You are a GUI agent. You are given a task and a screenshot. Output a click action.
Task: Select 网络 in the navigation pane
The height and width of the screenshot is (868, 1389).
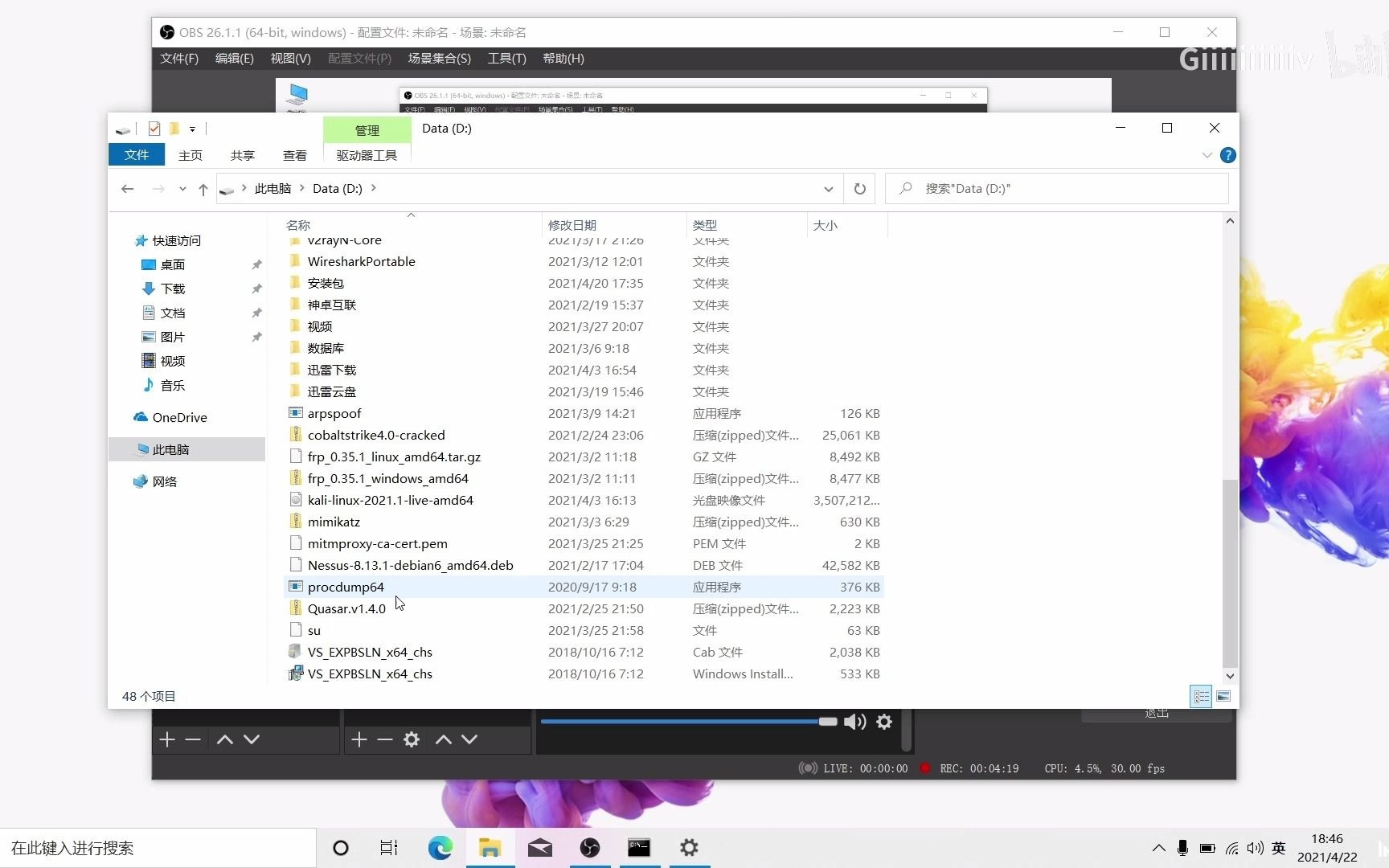(164, 481)
